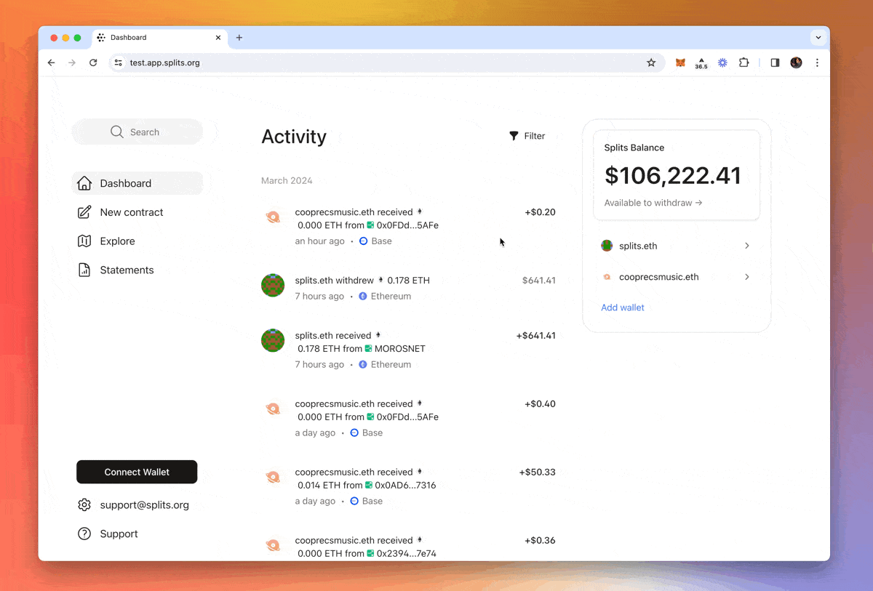This screenshot has width=873, height=591.
Task: Click the Add wallet link
Action: (x=623, y=307)
